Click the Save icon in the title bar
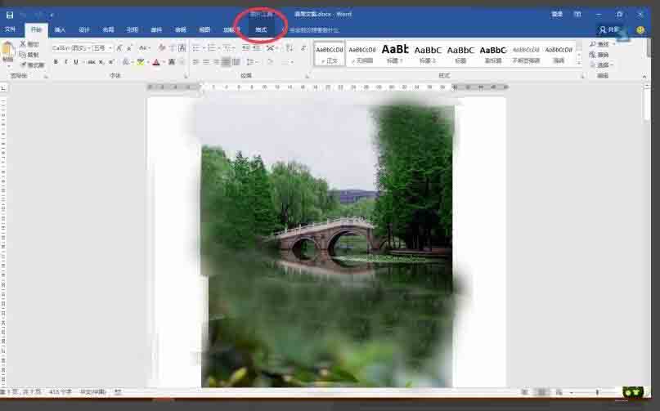This screenshot has width=660, height=411. (x=9, y=16)
